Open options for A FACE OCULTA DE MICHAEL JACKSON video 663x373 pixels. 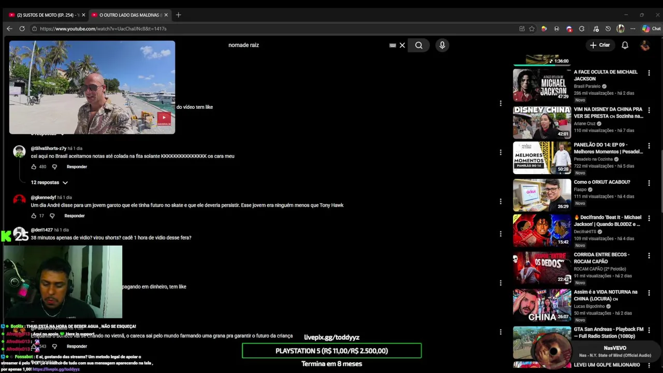coord(648,74)
